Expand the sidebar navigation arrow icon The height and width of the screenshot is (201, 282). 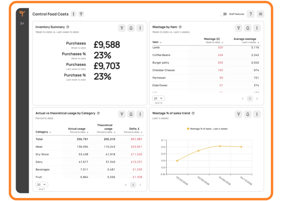22,23
